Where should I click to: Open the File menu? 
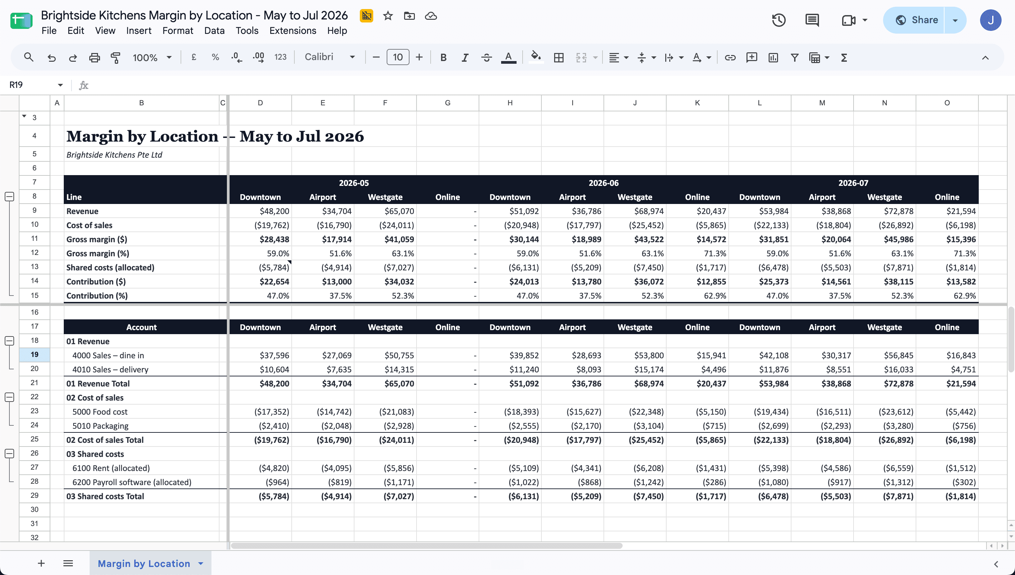(49, 31)
